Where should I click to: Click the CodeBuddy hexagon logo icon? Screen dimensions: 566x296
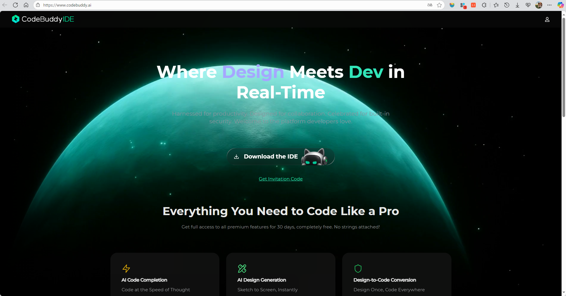coord(16,19)
